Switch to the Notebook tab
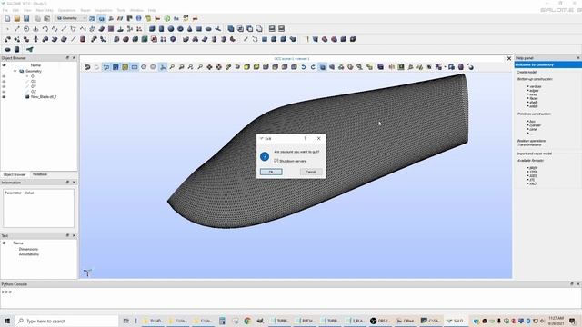 pyautogui.click(x=40, y=174)
